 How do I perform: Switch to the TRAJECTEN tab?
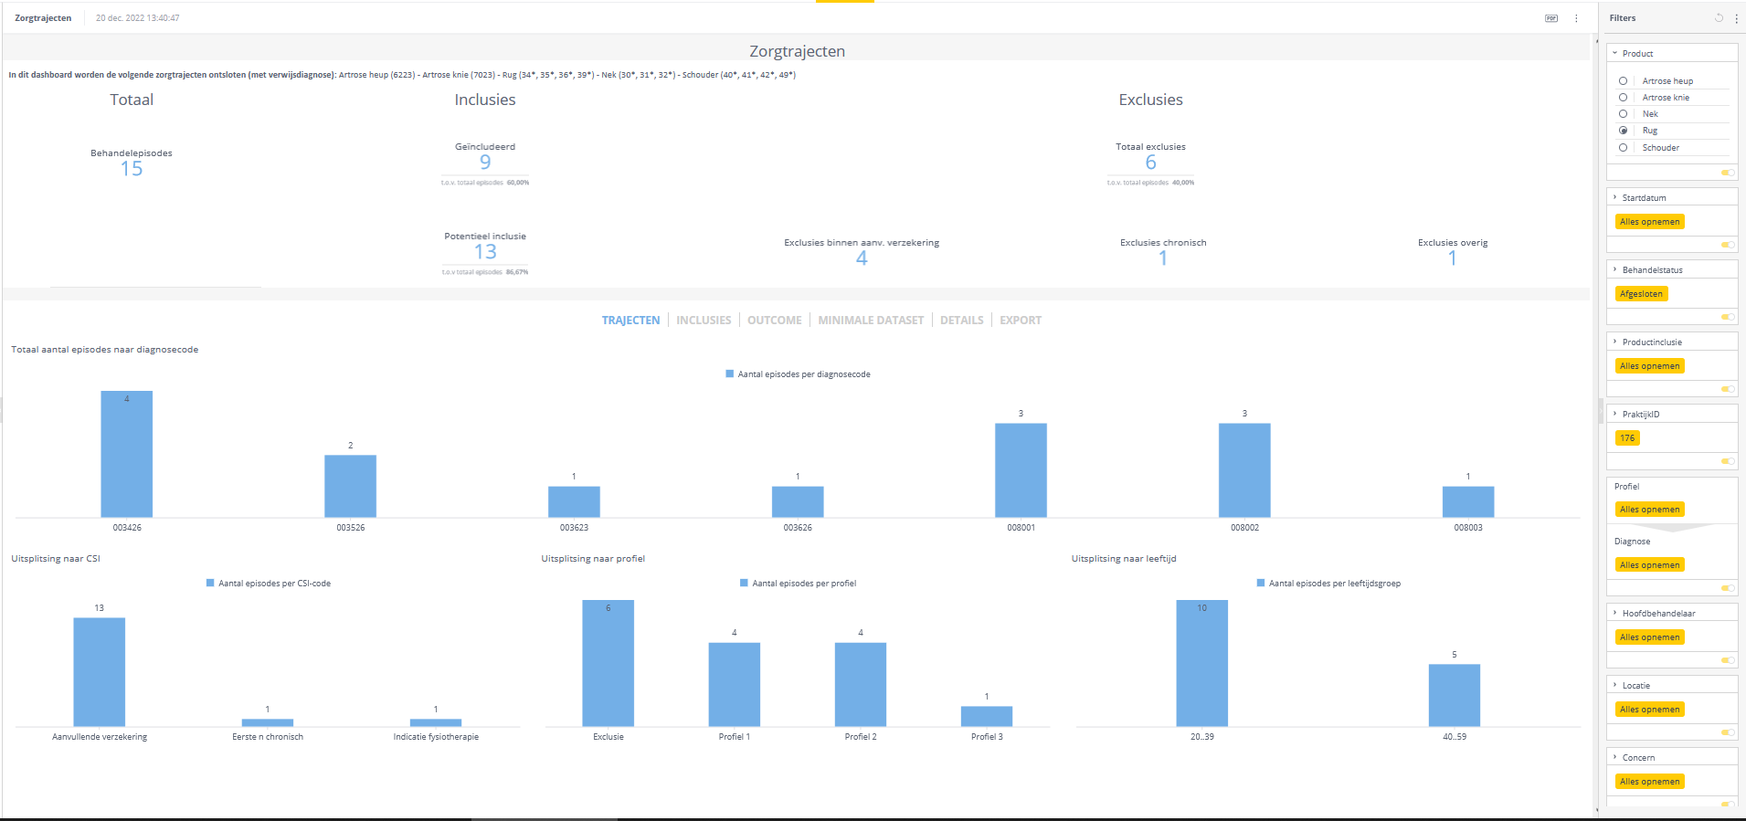pos(630,321)
